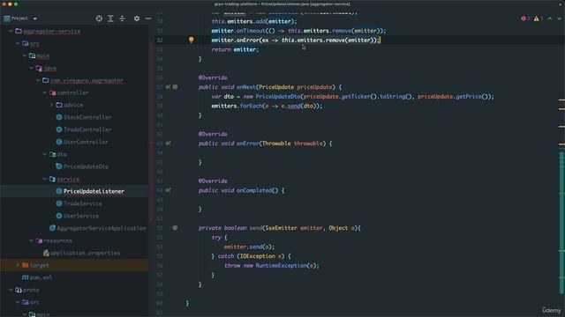The height and width of the screenshot is (317, 565).
Task: Click the yellow lightbulb intention icon
Action: (x=192, y=40)
